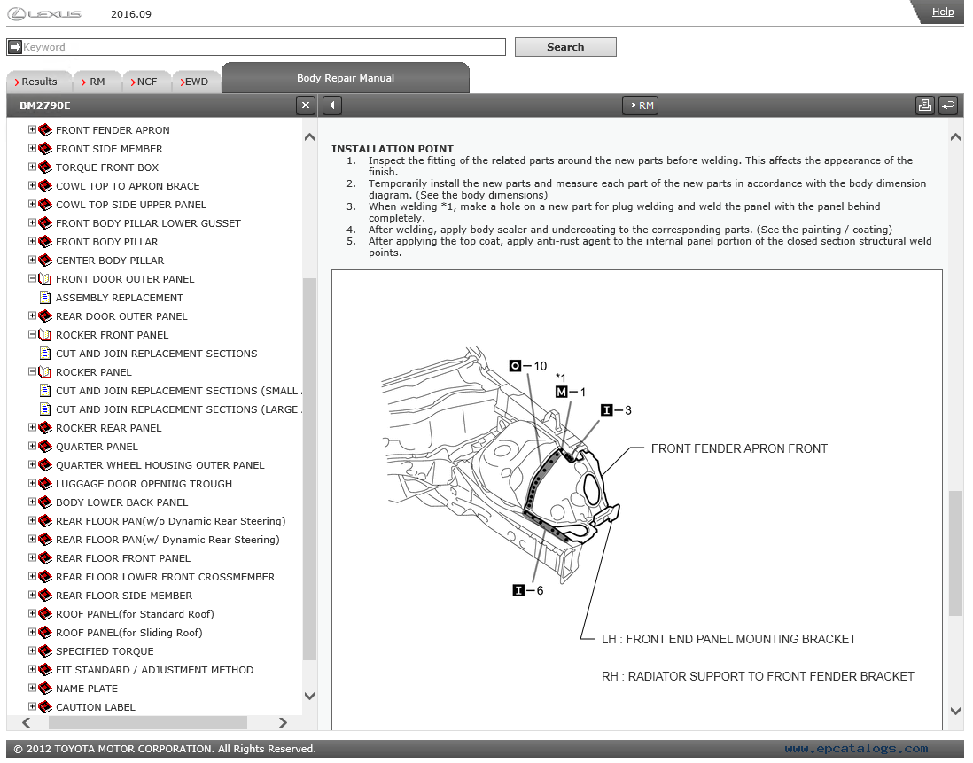Click the content pane vertical scrollbar thumb
The height and width of the screenshot is (763, 973).
[x=955, y=553]
